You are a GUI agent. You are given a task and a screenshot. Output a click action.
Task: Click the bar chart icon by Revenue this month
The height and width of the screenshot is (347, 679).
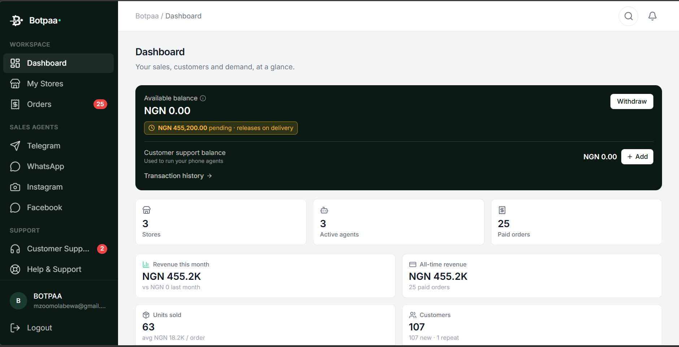point(146,264)
